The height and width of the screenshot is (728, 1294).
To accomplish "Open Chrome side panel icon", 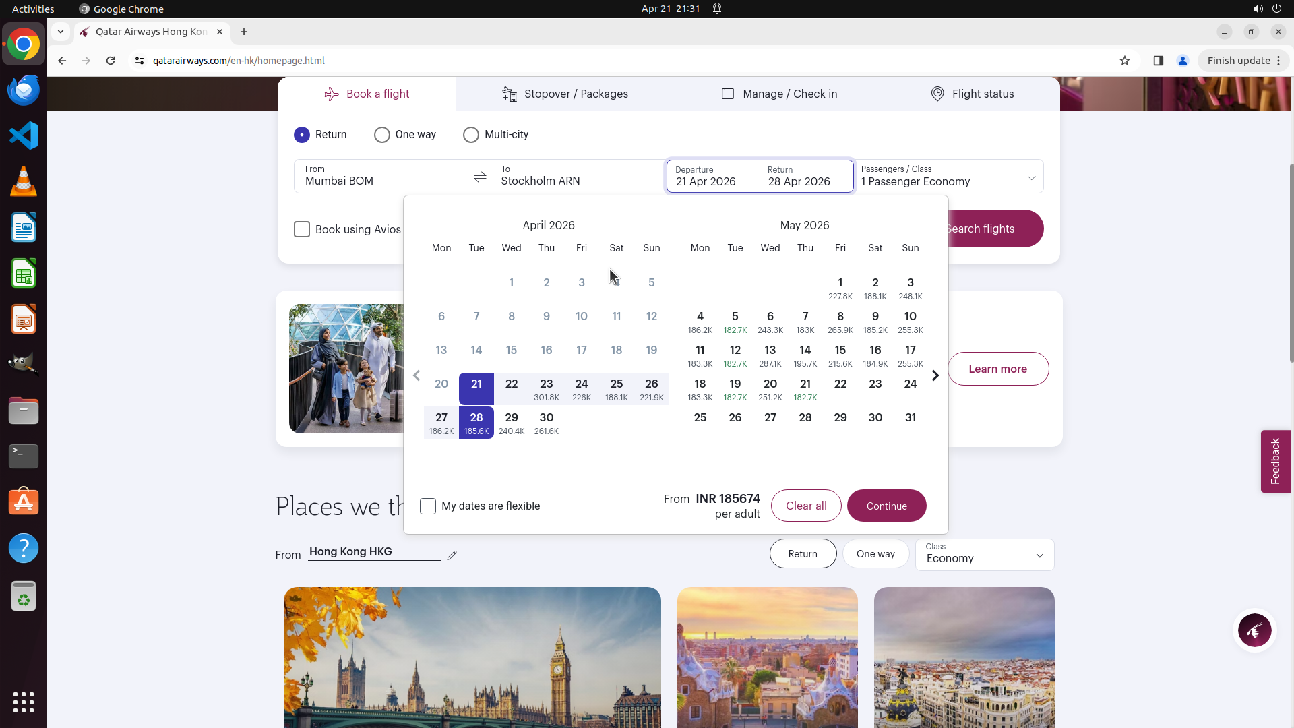I will [1158, 61].
